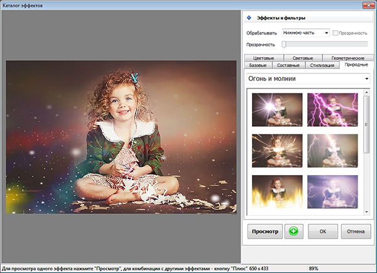Screen dimensions: 377x273
Task: Open the Обрабатывать dropdown (Нижнюю часть)
Action: (306, 33)
